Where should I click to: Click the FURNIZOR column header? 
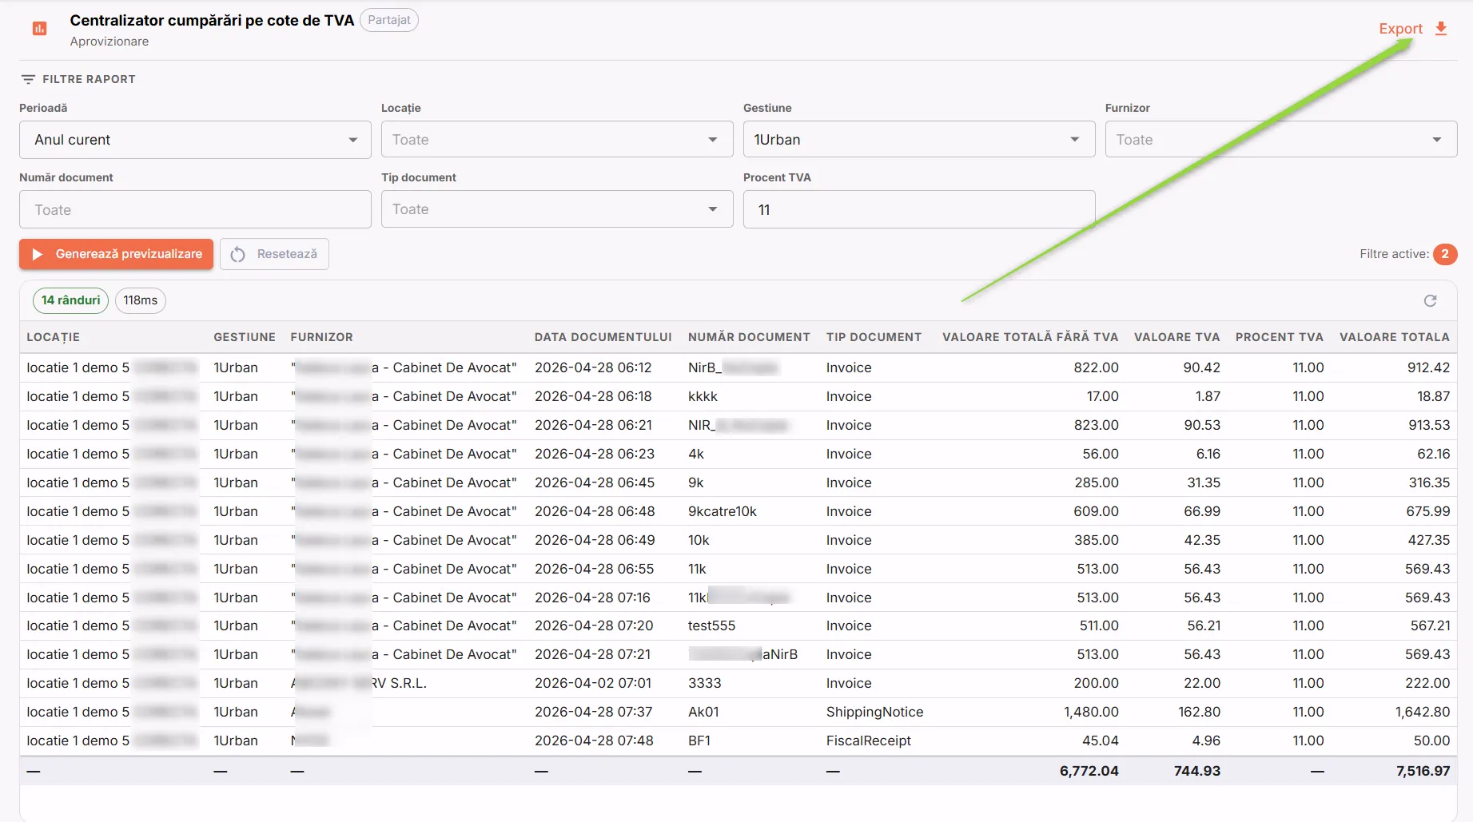coord(322,337)
